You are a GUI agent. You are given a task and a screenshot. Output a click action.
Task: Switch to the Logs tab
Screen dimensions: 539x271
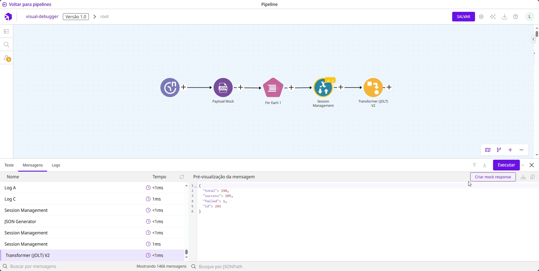pyautogui.click(x=56, y=165)
